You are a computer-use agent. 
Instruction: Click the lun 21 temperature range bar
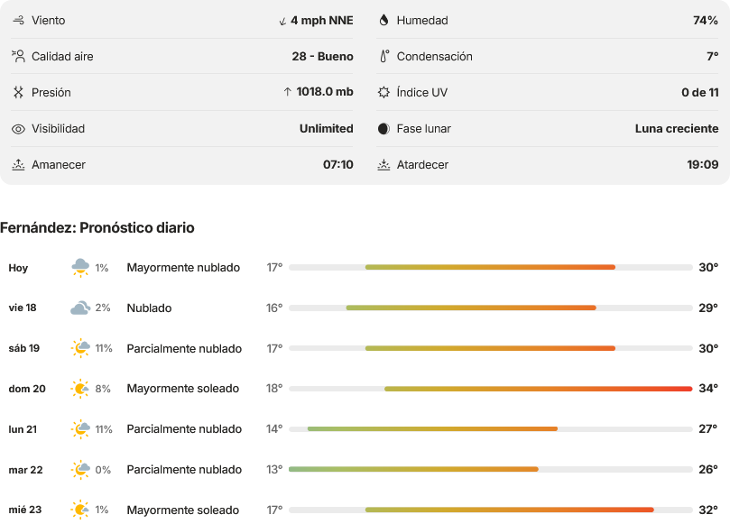(x=491, y=428)
